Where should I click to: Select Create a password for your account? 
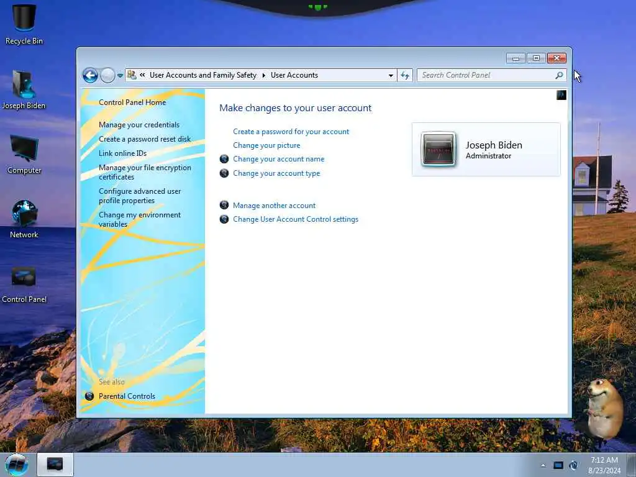(x=291, y=132)
